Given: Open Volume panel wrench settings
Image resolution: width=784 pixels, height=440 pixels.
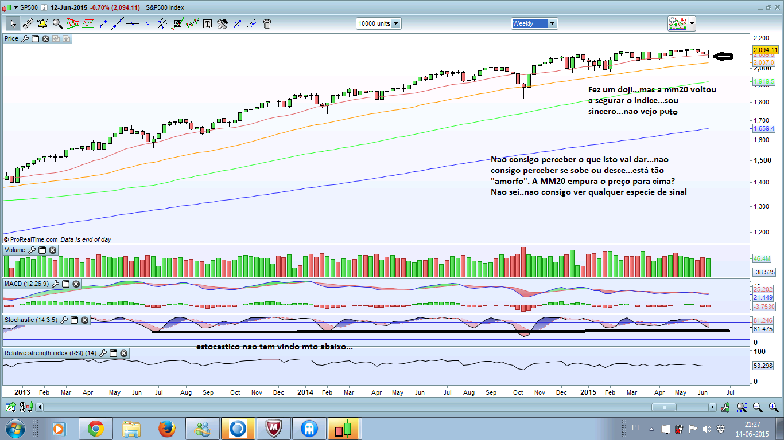Looking at the screenshot, I should [32, 250].
